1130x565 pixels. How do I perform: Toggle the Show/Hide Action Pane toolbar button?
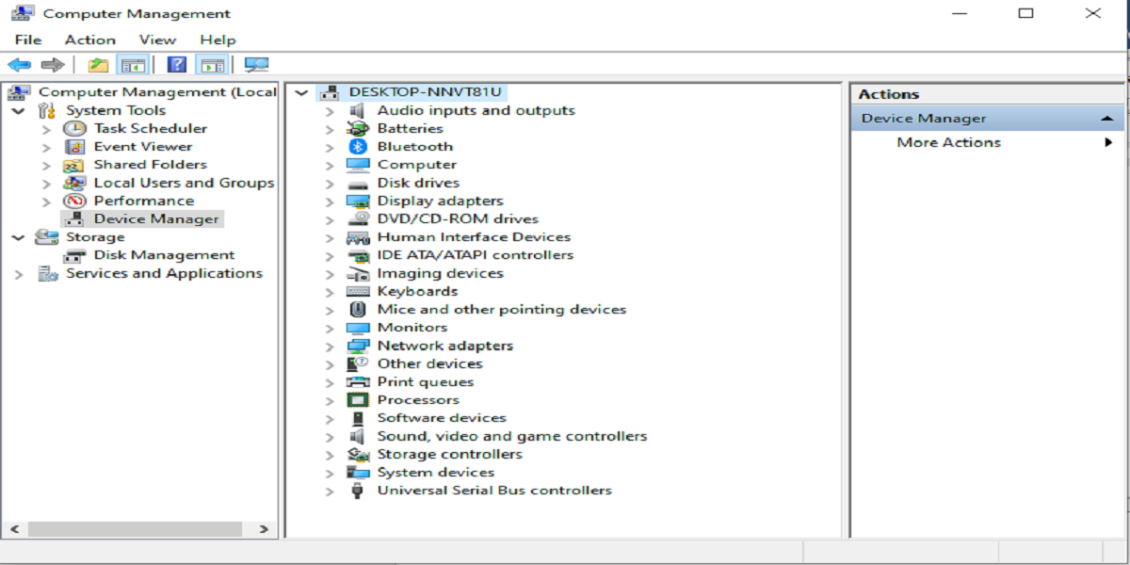pyautogui.click(x=213, y=65)
